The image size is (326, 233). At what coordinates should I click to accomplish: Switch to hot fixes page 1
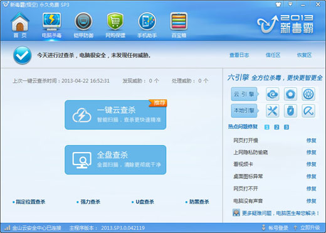(267, 127)
